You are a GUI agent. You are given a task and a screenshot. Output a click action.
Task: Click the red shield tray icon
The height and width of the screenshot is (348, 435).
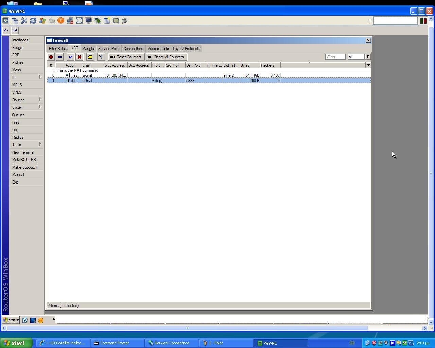(x=374, y=343)
